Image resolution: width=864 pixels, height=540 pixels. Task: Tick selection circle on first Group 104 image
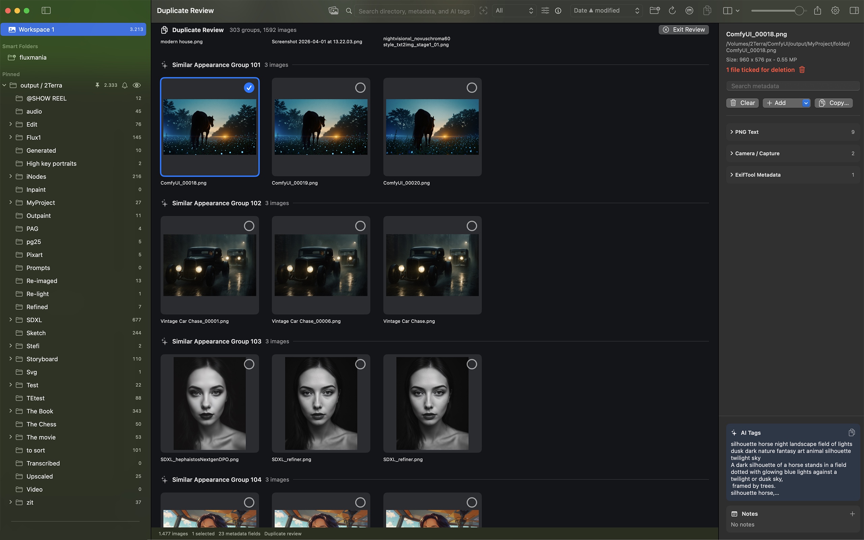pos(249,502)
